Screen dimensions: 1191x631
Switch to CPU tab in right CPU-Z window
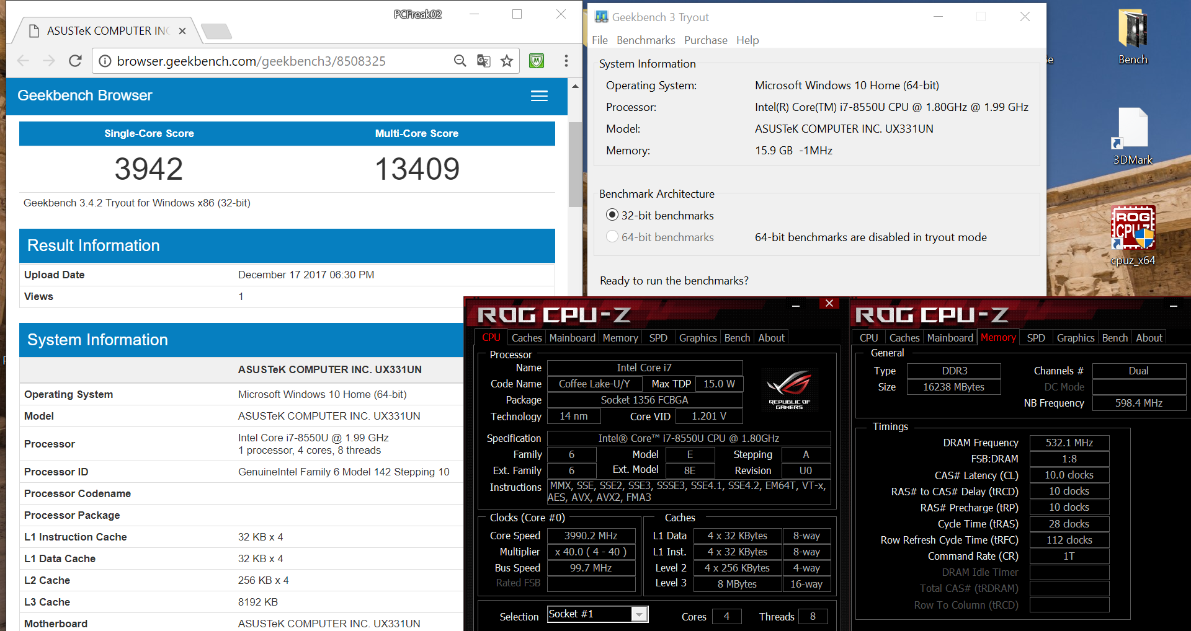pyautogui.click(x=868, y=338)
